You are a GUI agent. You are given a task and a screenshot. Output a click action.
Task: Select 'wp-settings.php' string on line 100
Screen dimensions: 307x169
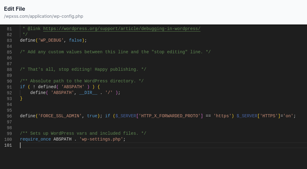pos(101,139)
